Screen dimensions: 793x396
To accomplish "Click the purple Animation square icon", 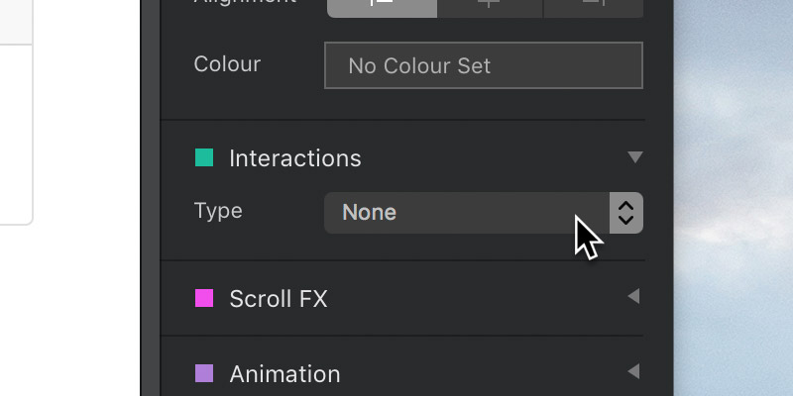I will [x=204, y=374].
